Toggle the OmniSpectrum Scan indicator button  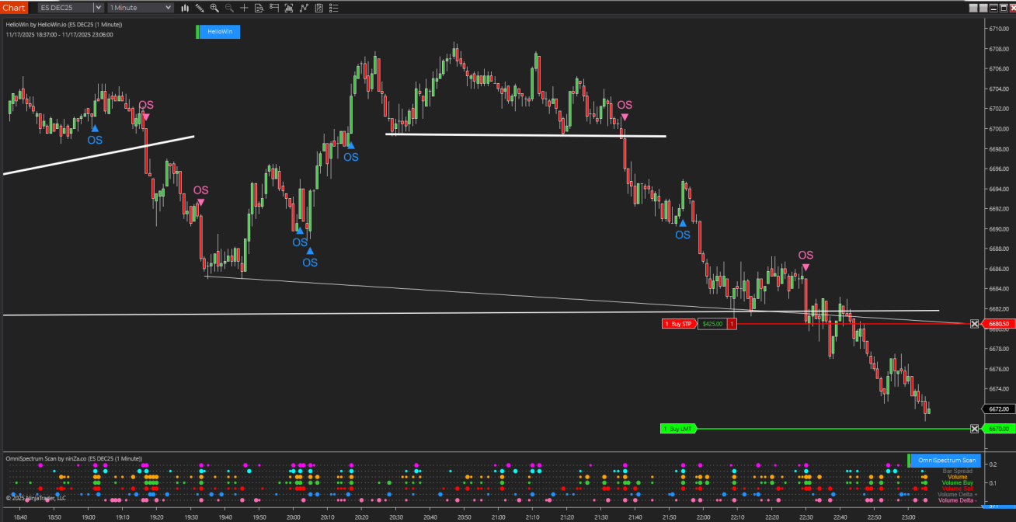(x=946, y=461)
